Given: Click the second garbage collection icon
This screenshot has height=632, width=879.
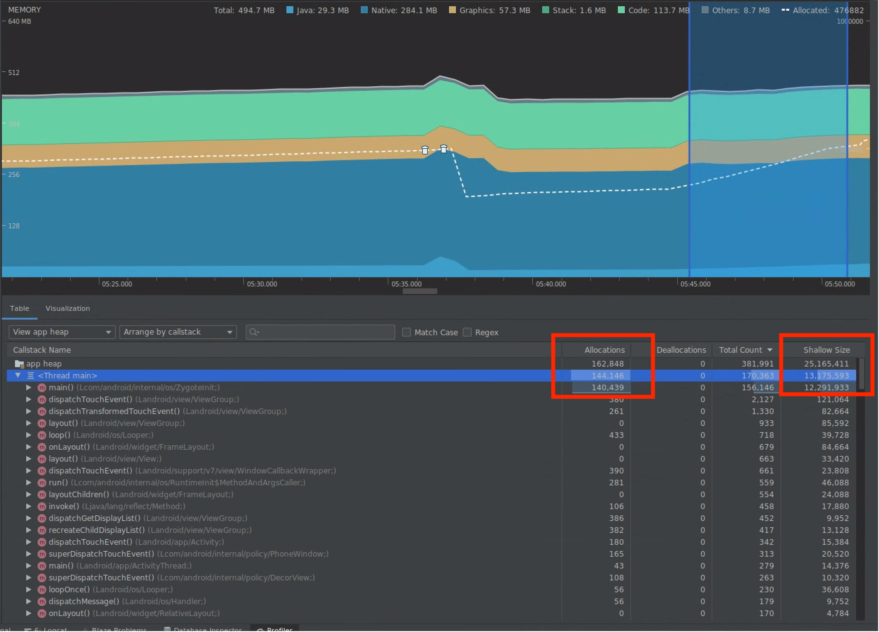Looking at the screenshot, I should click(444, 148).
